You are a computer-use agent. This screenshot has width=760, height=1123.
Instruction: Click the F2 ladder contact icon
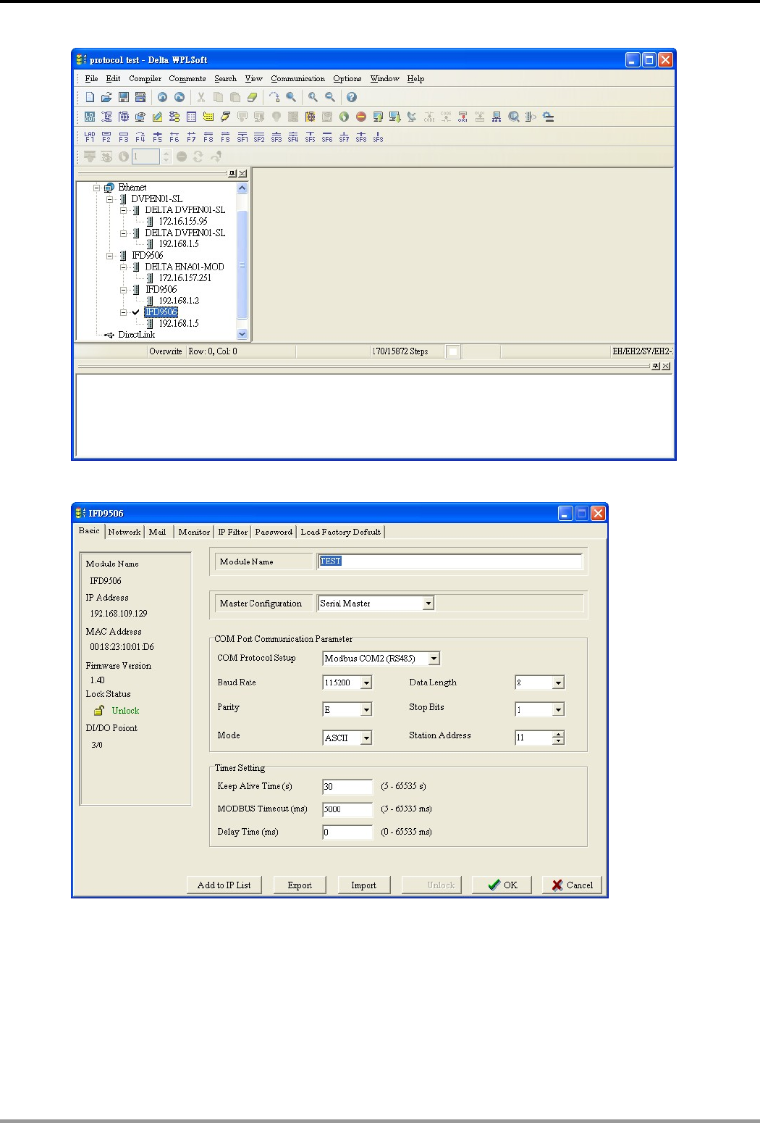pyautogui.click(x=106, y=136)
